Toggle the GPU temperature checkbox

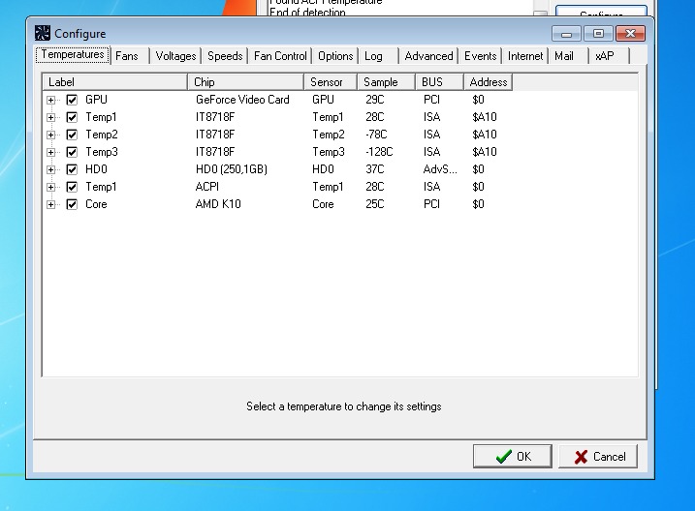coord(72,100)
